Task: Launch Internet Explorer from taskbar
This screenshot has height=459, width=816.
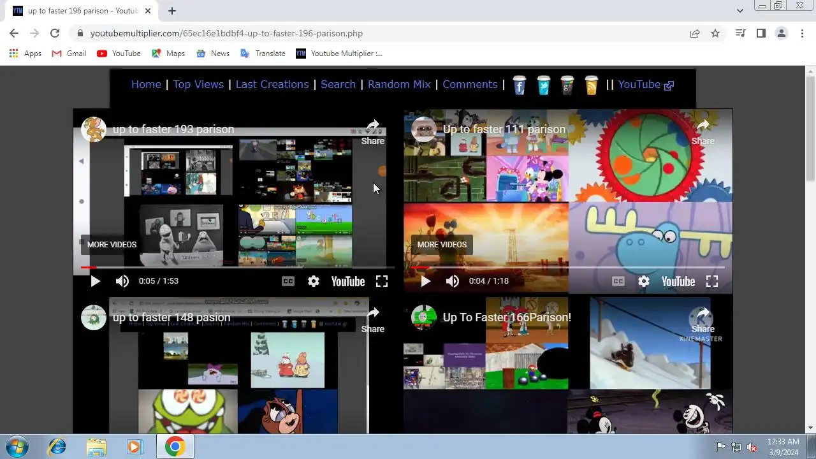Action: (57, 446)
